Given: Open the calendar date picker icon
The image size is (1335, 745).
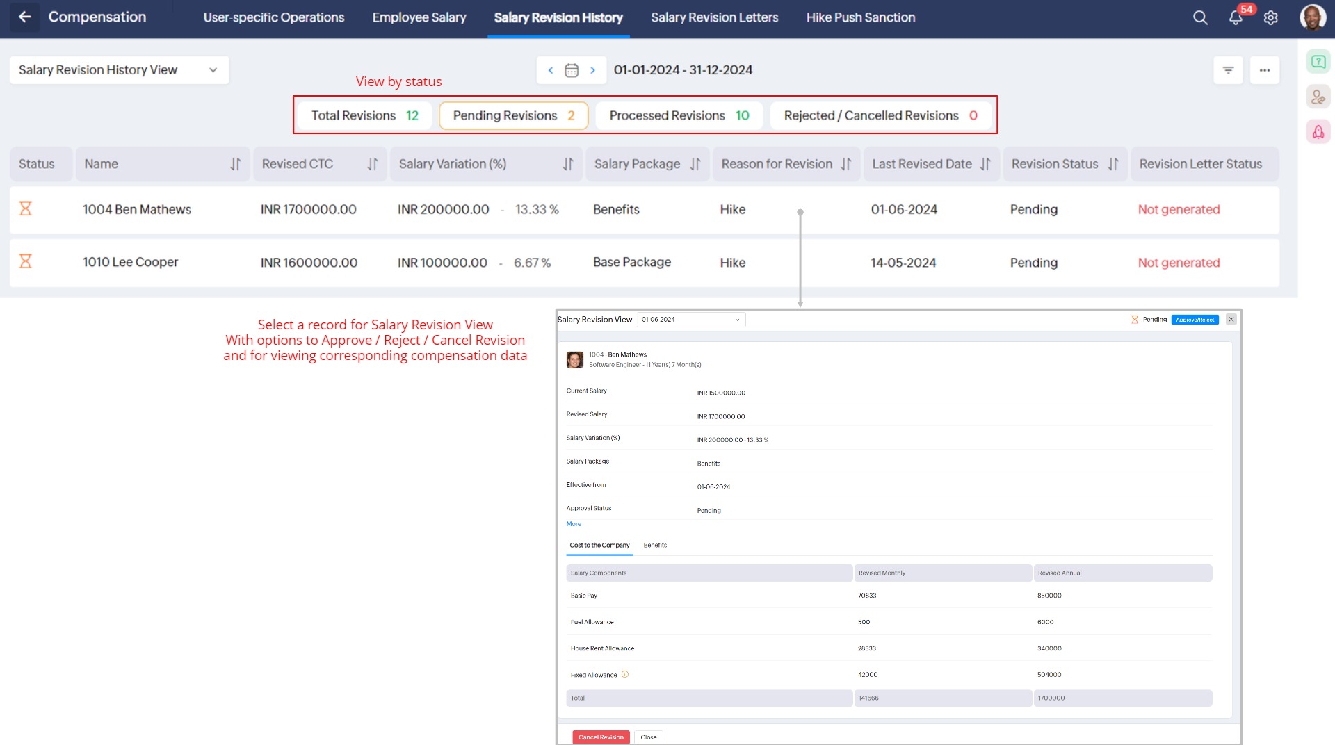Looking at the screenshot, I should (x=572, y=70).
